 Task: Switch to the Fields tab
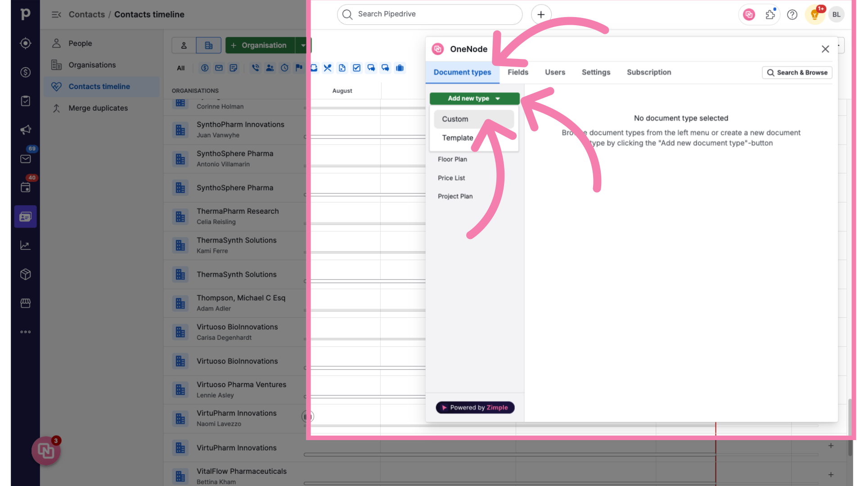[518, 72]
